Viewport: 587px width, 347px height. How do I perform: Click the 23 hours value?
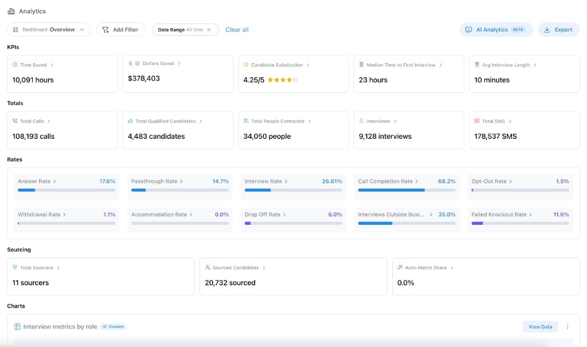point(373,80)
